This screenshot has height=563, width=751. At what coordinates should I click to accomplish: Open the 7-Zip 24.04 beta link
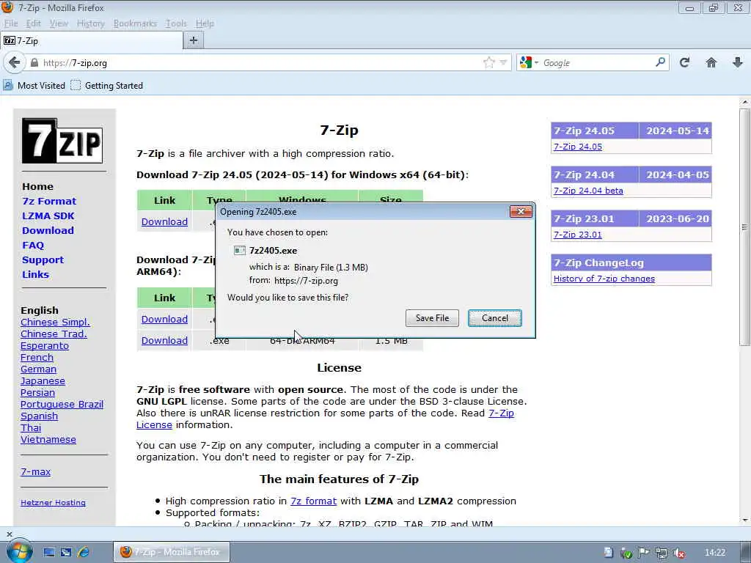[588, 191]
